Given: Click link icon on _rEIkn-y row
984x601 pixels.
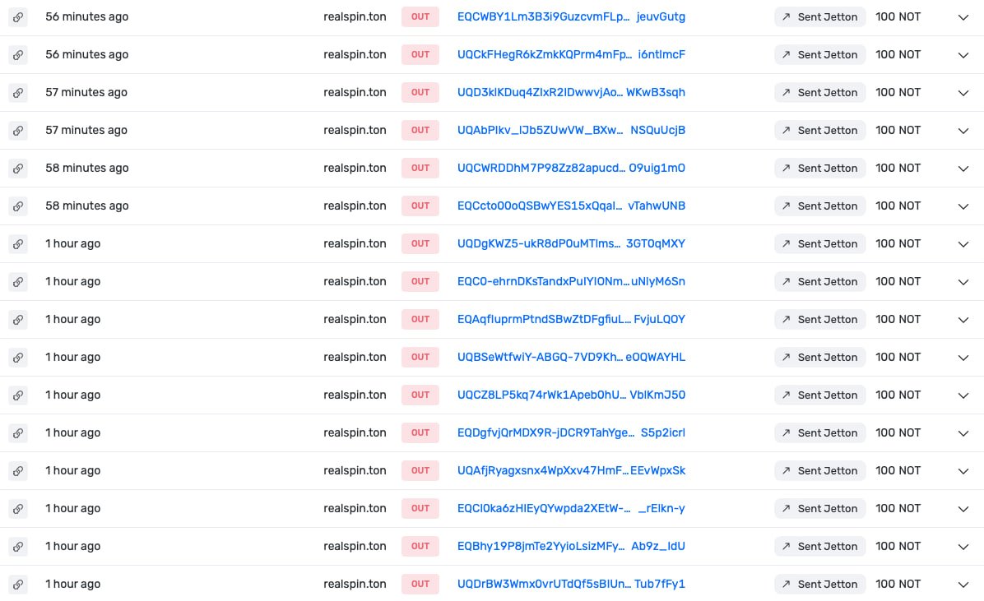Looking at the screenshot, I should (x=18, y=508).
